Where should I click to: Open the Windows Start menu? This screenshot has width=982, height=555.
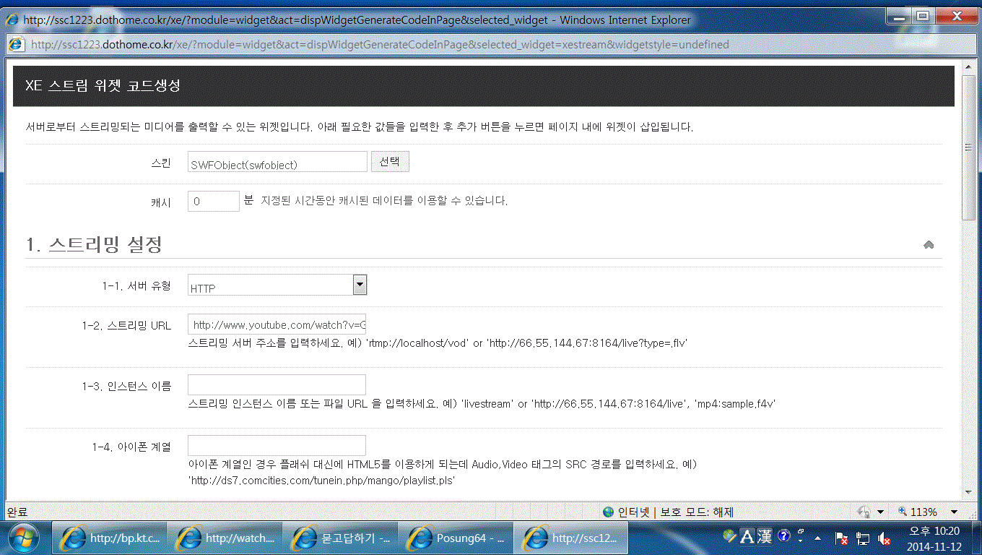tap(22, 538)
